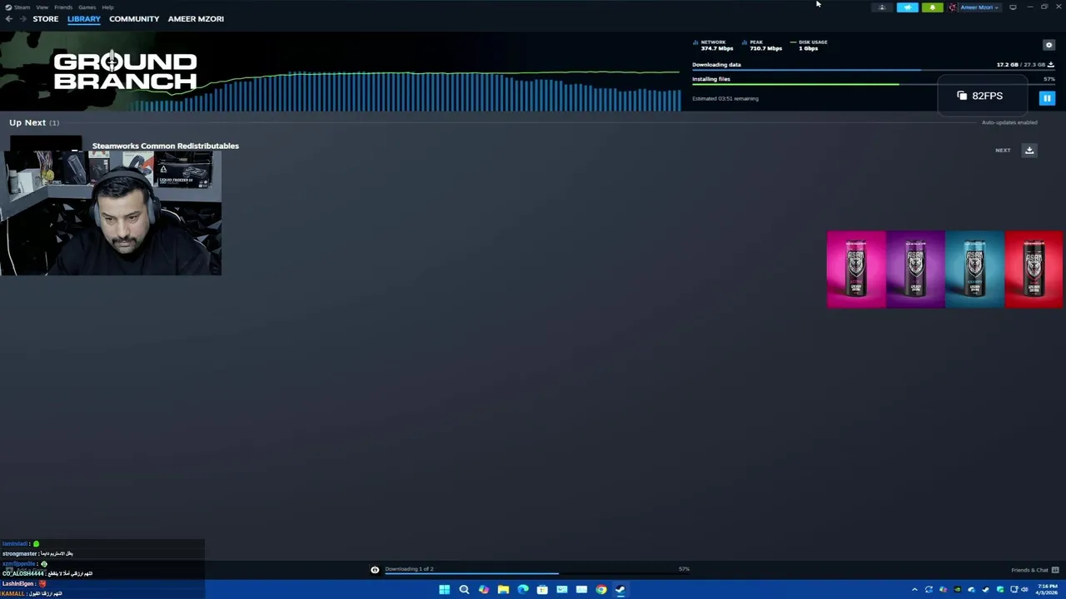
Task: Click the downloads icon at bottom bar
Action: (375, 570)
